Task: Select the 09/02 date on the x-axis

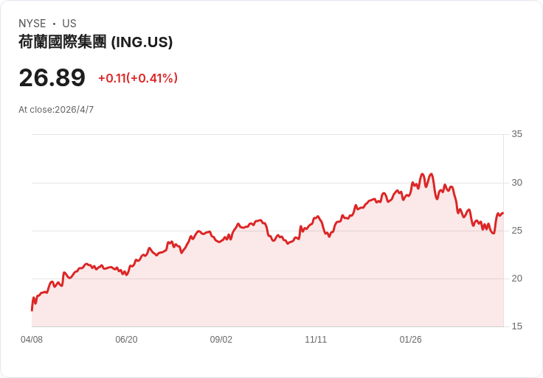Action: (x=221, y=340)
